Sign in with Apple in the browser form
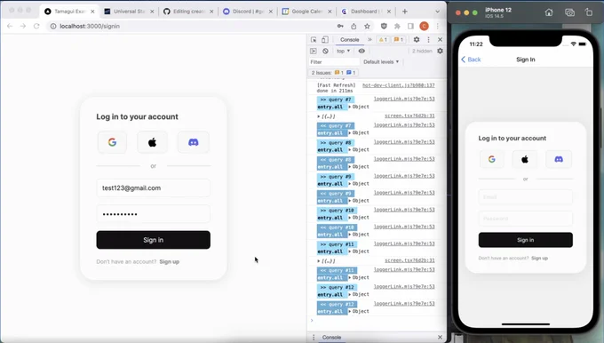Viewport: 604px width, 343px height. (153, 142)
